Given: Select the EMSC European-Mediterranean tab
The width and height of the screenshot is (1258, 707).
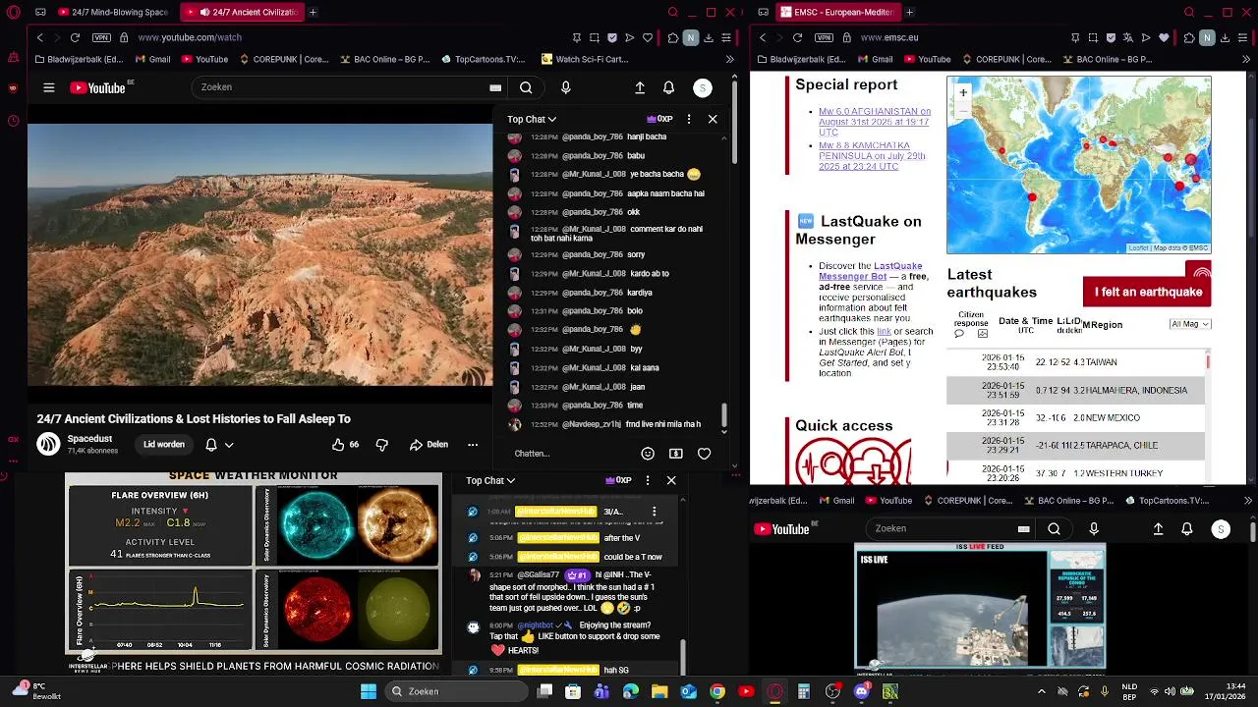Looking at the screenshot, I should click(x=840, y=12).
